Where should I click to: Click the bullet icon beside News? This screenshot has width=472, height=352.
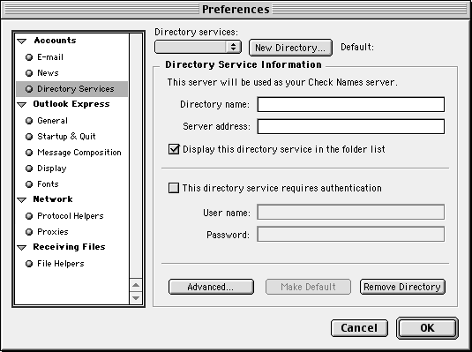(x=29, y=73)
